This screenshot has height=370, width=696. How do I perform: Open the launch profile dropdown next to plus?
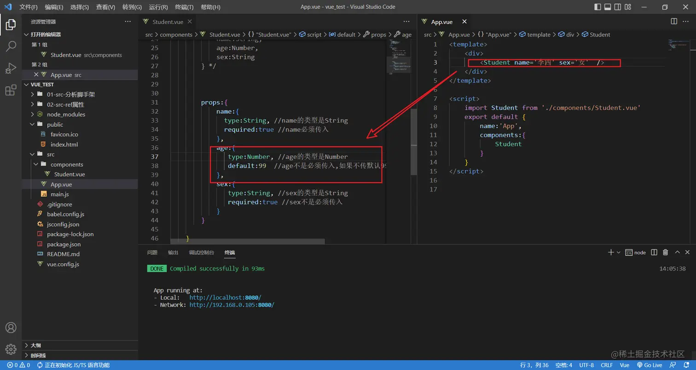(x=619, y=253)
